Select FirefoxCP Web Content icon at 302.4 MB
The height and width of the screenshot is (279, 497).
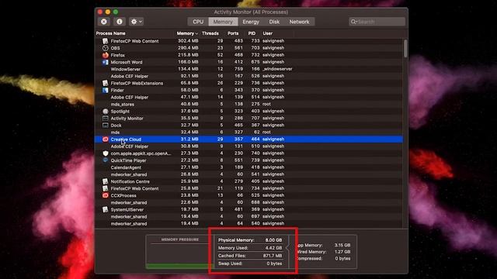106,41
